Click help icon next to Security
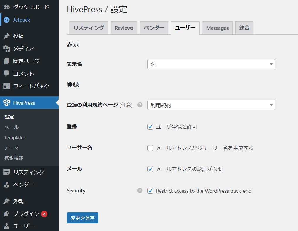 pos(140,191)
